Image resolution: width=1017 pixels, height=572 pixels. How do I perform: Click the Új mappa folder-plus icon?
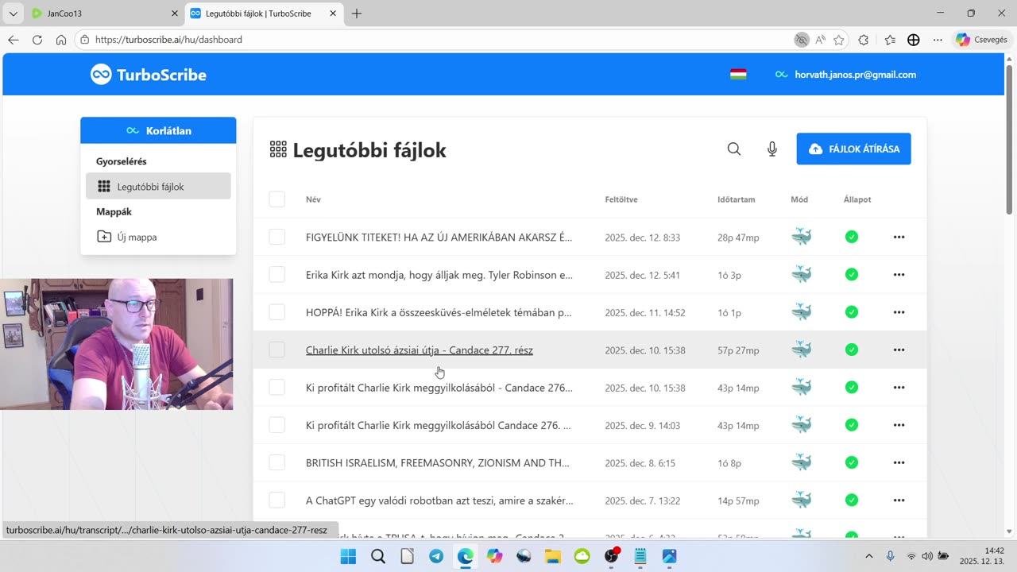(x=104, y=237)
